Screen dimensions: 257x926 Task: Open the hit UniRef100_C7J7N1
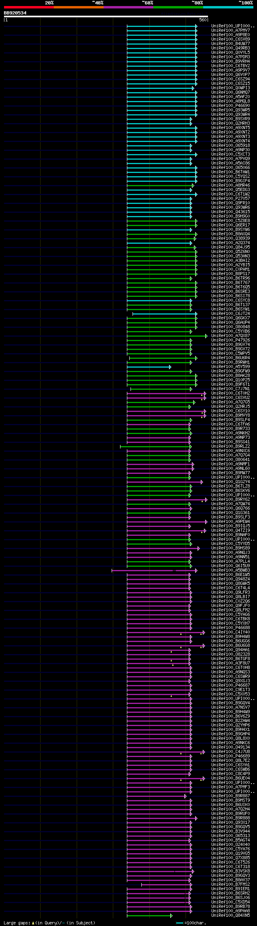(x=230, y=389)
